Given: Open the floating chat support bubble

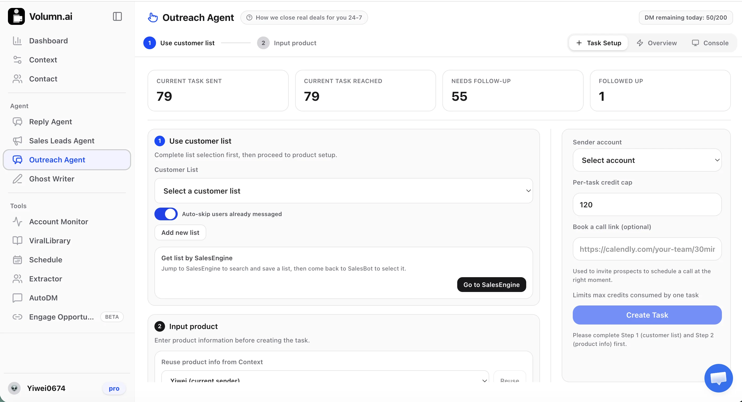Looking at the screenshot, I should (718, 378).
